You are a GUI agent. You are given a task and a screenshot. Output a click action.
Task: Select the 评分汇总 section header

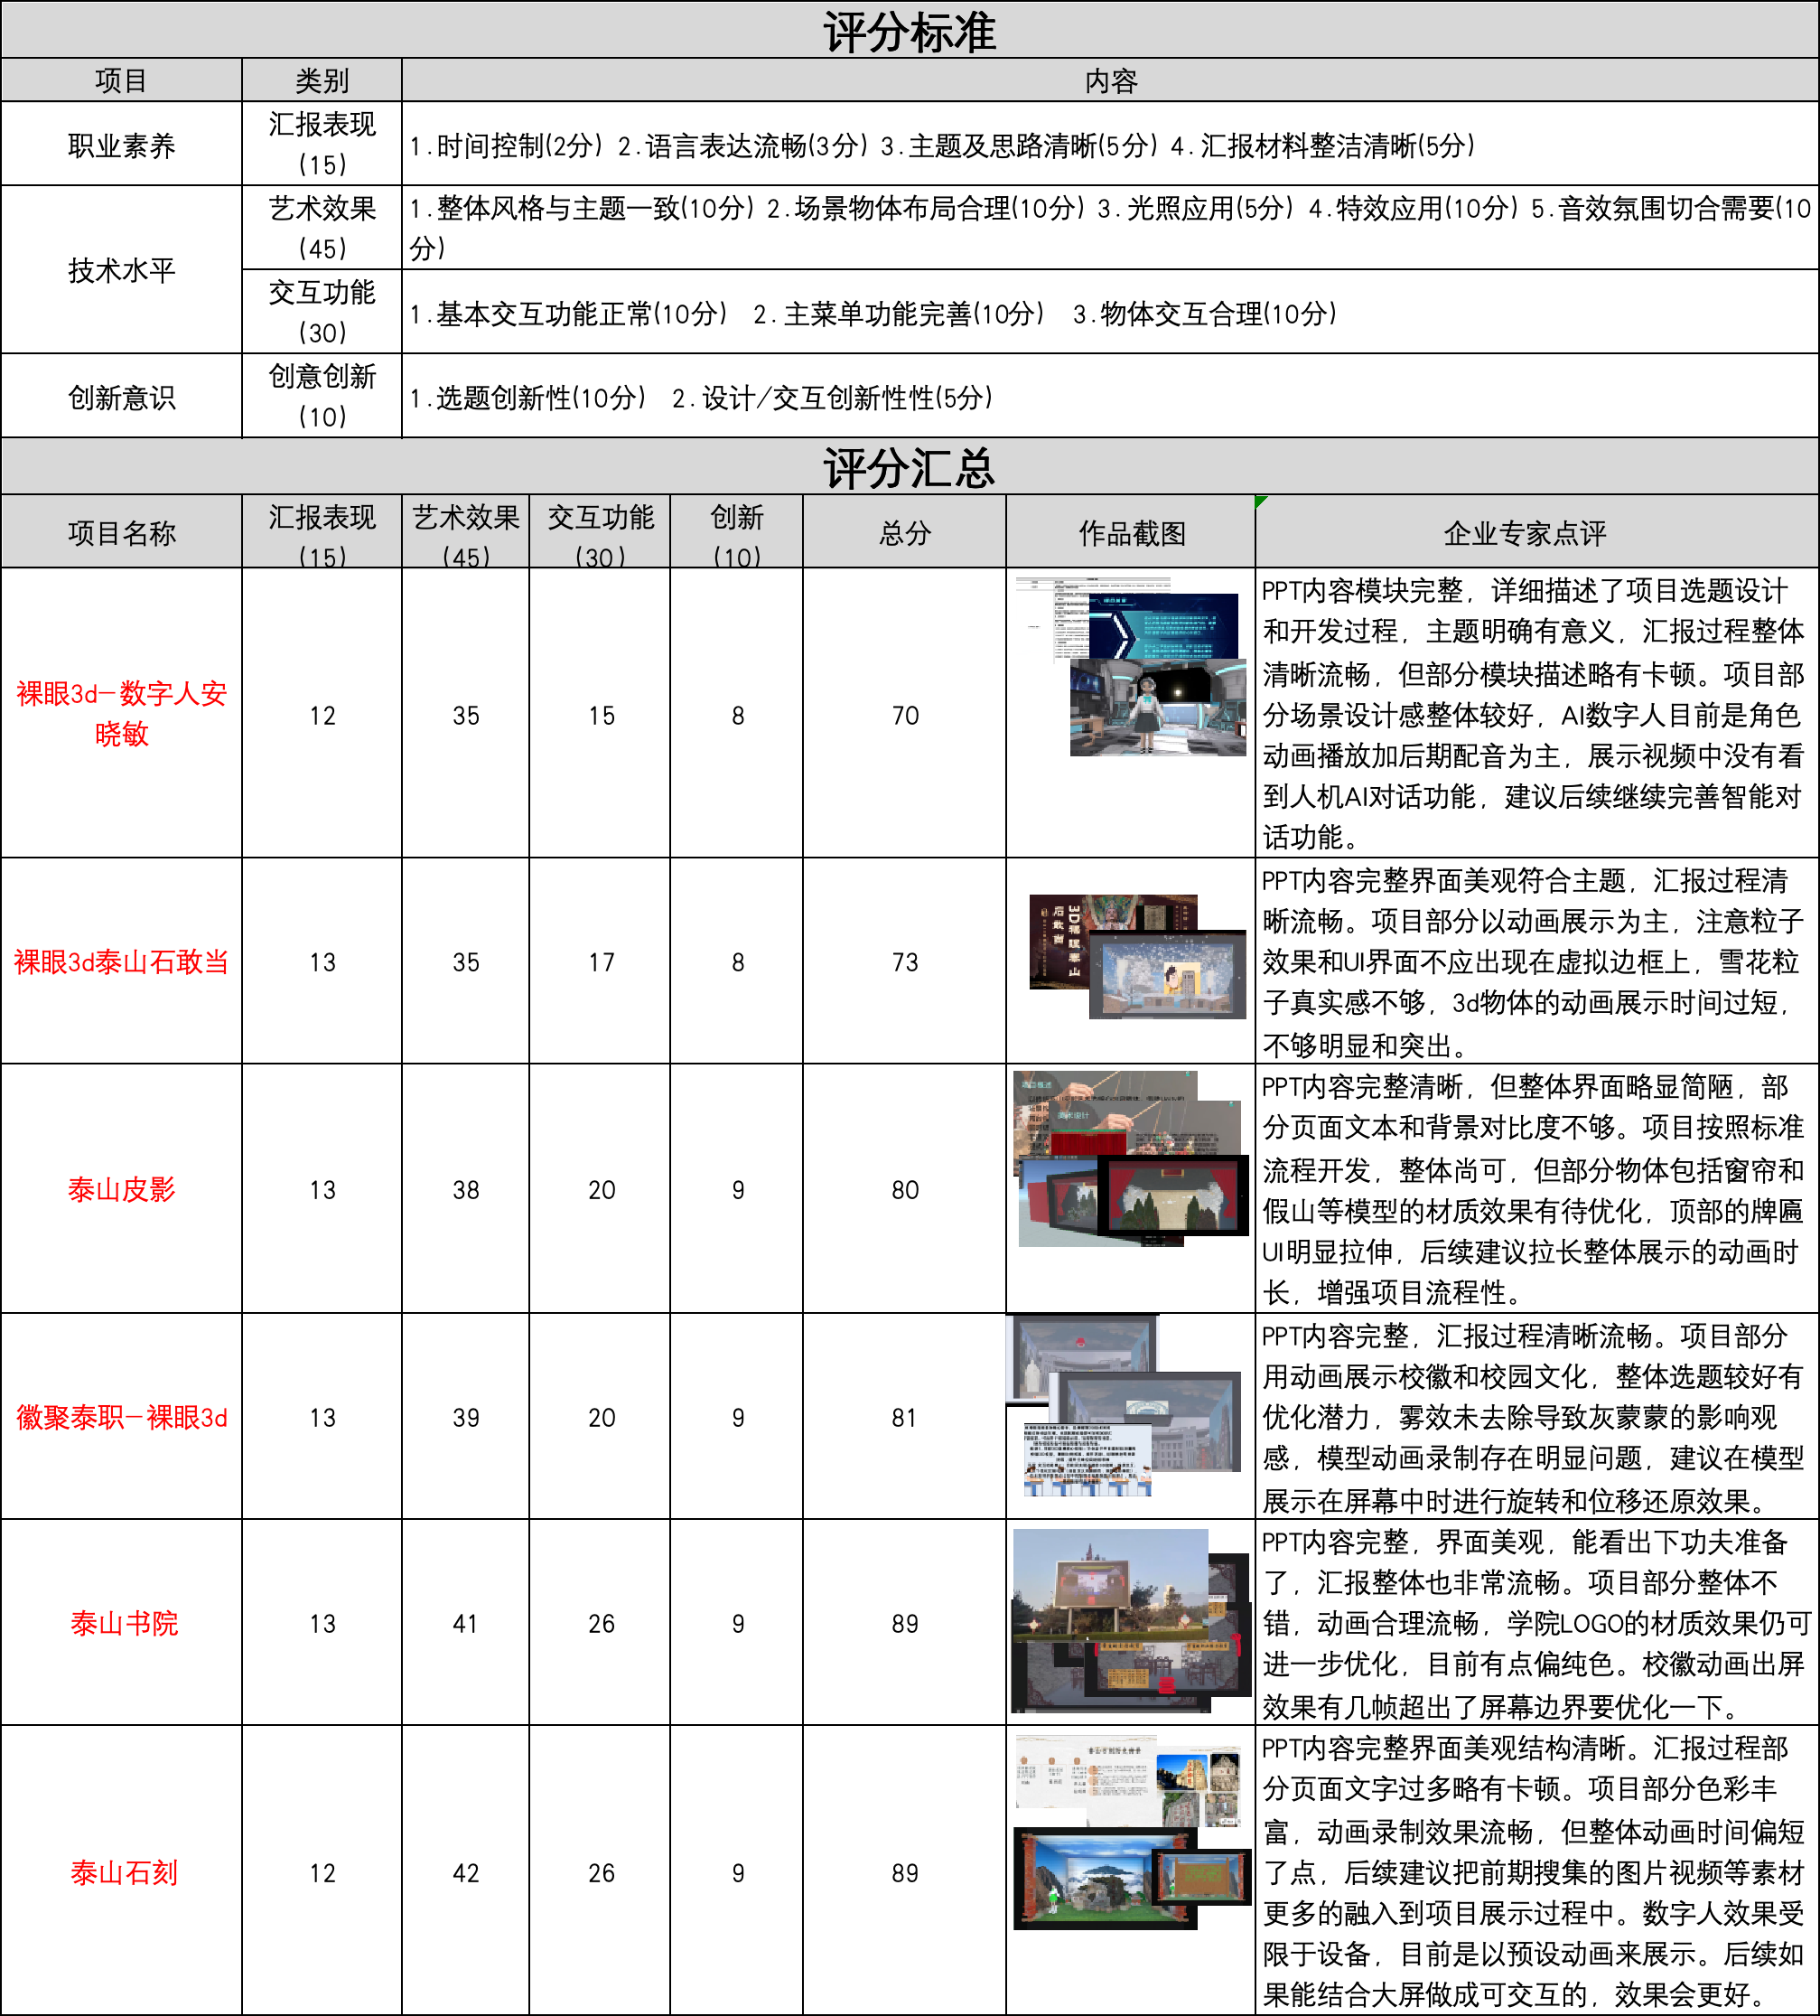(x=909, y=467)
